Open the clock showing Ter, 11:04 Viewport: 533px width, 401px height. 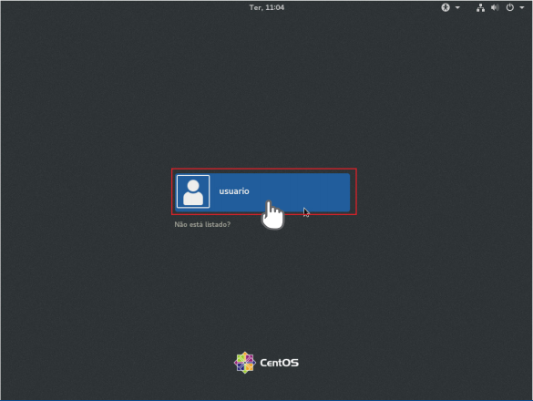pos(266,7)
